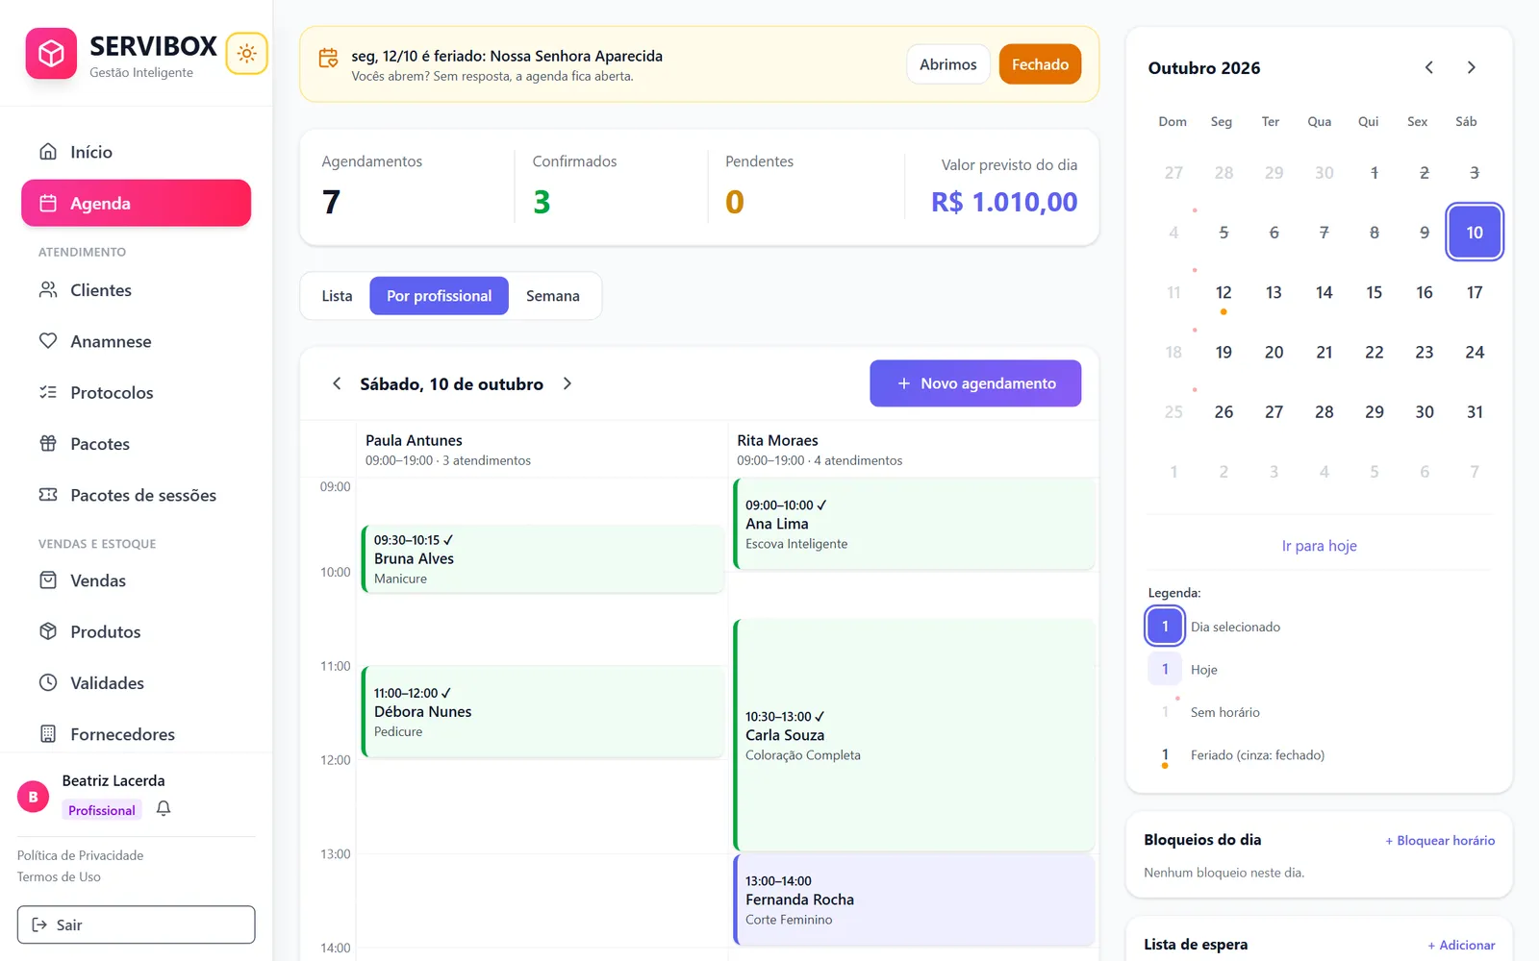Viewport: 1539px width, 961px height.
Task: Switch to the Semana view tab
Action: [552, 296]
